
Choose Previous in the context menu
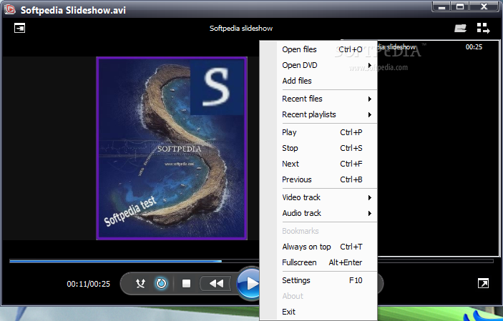pyautogui.click(x=326, y=179)
